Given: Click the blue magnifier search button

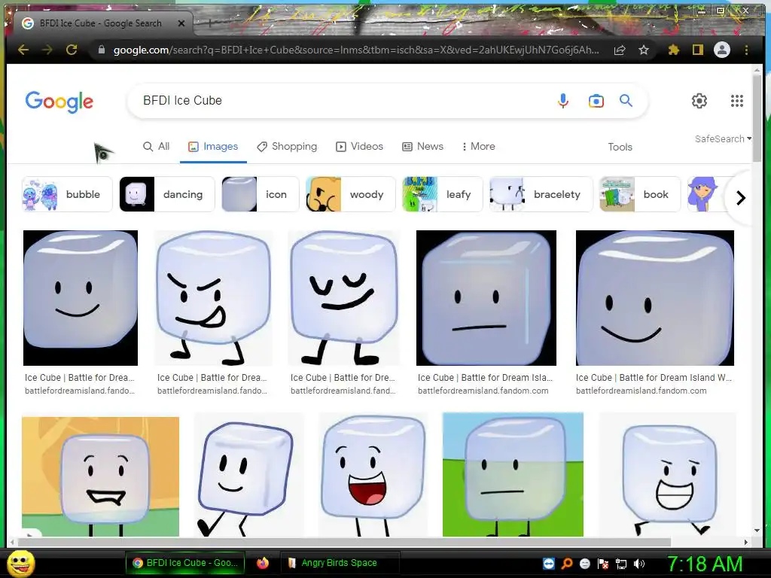Looking at the screenshot, I should pos(626,100).
